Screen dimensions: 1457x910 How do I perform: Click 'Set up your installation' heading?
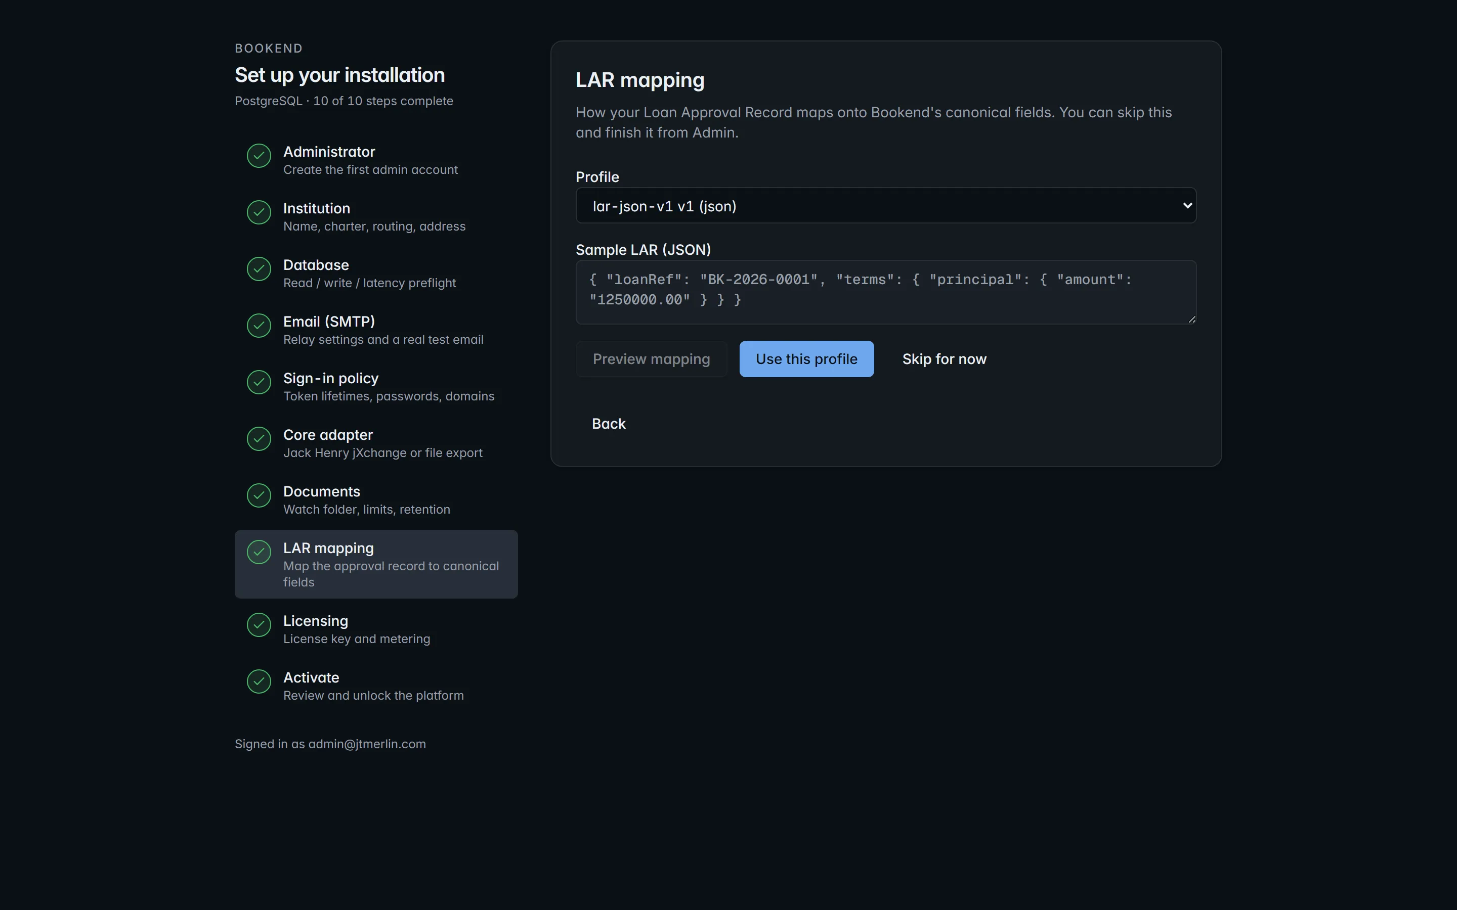[339, 75]
